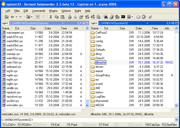Toggle right panel maximize box beside 3,9 GB
Screen dimensions: 180x128
[176, 23]
